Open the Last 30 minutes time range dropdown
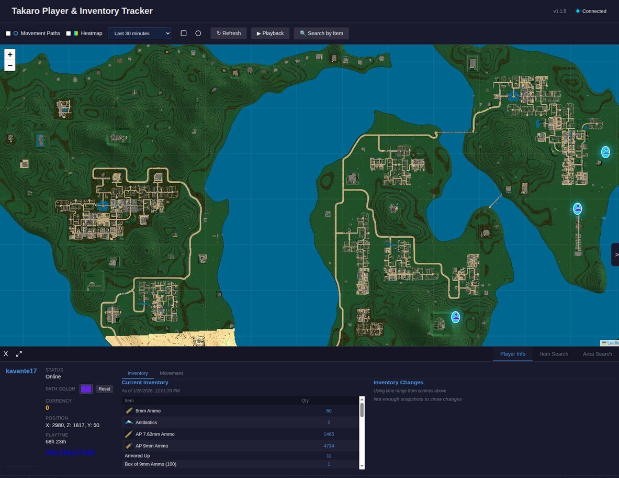The image size is (619, 478). [139, 34]
